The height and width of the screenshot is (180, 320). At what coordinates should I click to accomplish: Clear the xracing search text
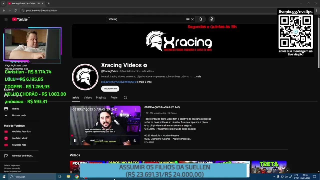[x=192, y=19]
